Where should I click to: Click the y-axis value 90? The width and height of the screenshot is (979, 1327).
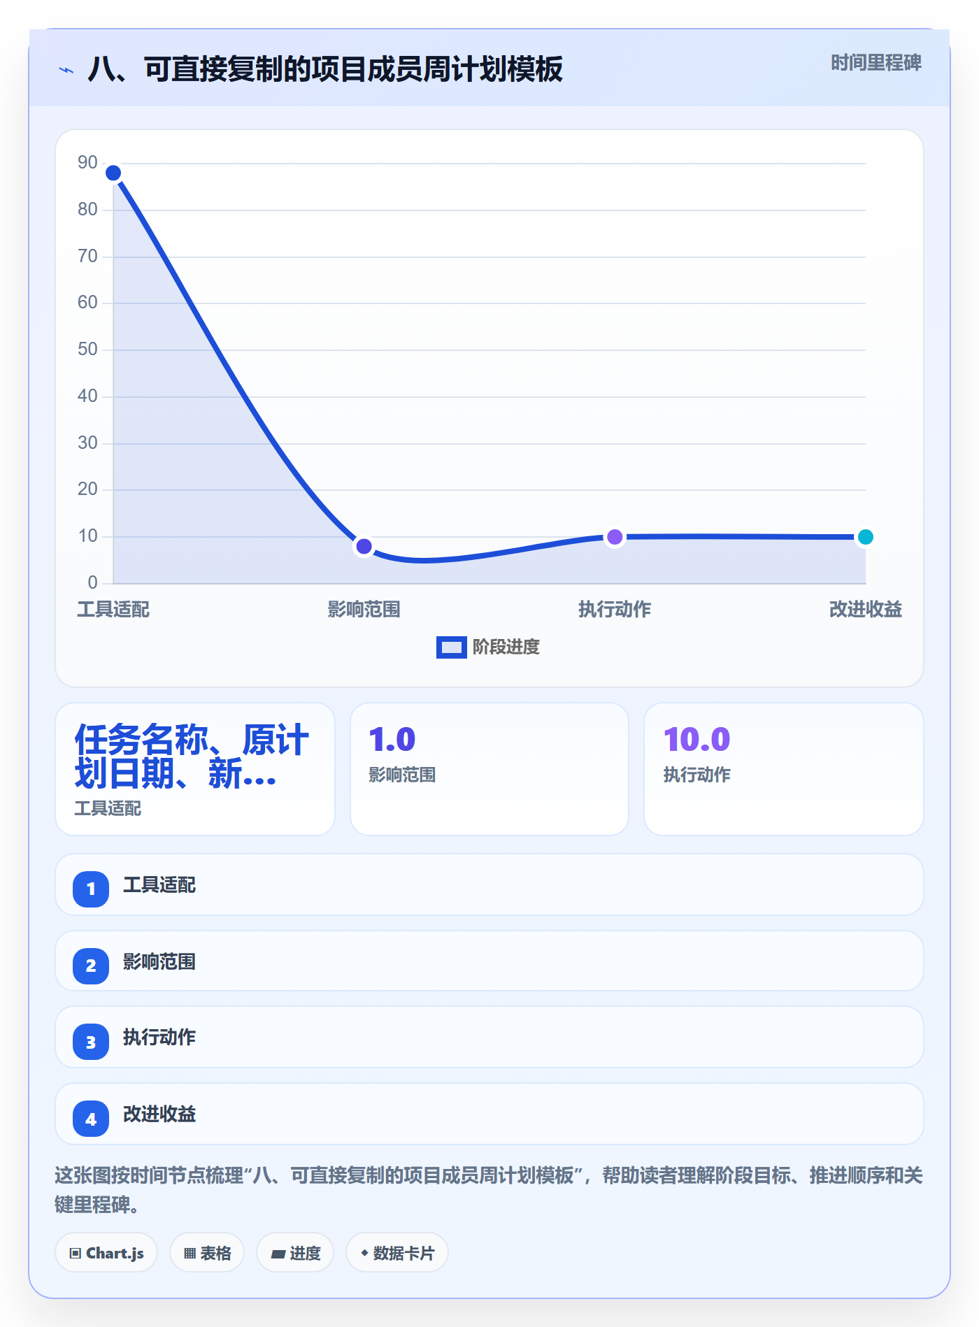tap(87, 163)
